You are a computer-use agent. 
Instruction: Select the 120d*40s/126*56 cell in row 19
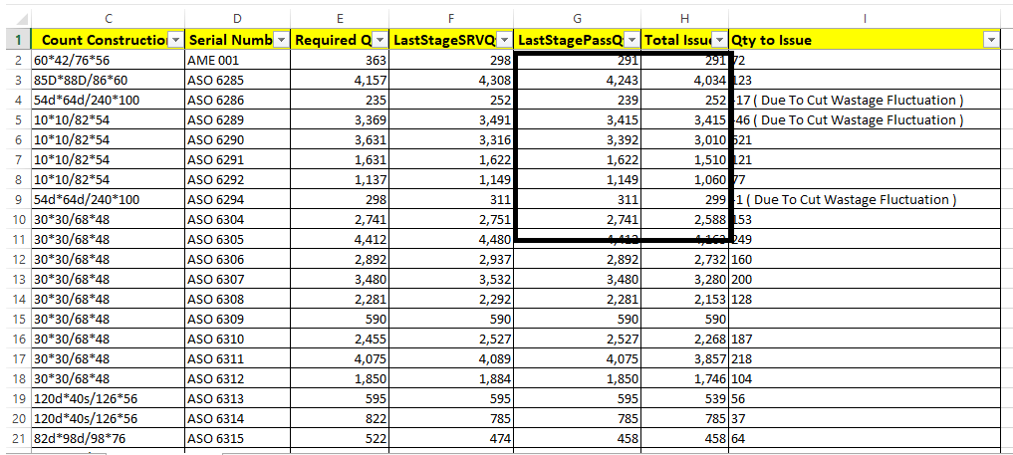[108, 398]
